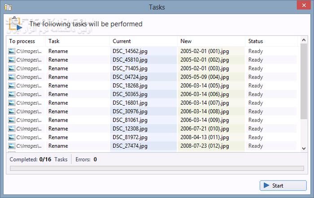
Task: Click the Start button
Action: click(277, 185)
